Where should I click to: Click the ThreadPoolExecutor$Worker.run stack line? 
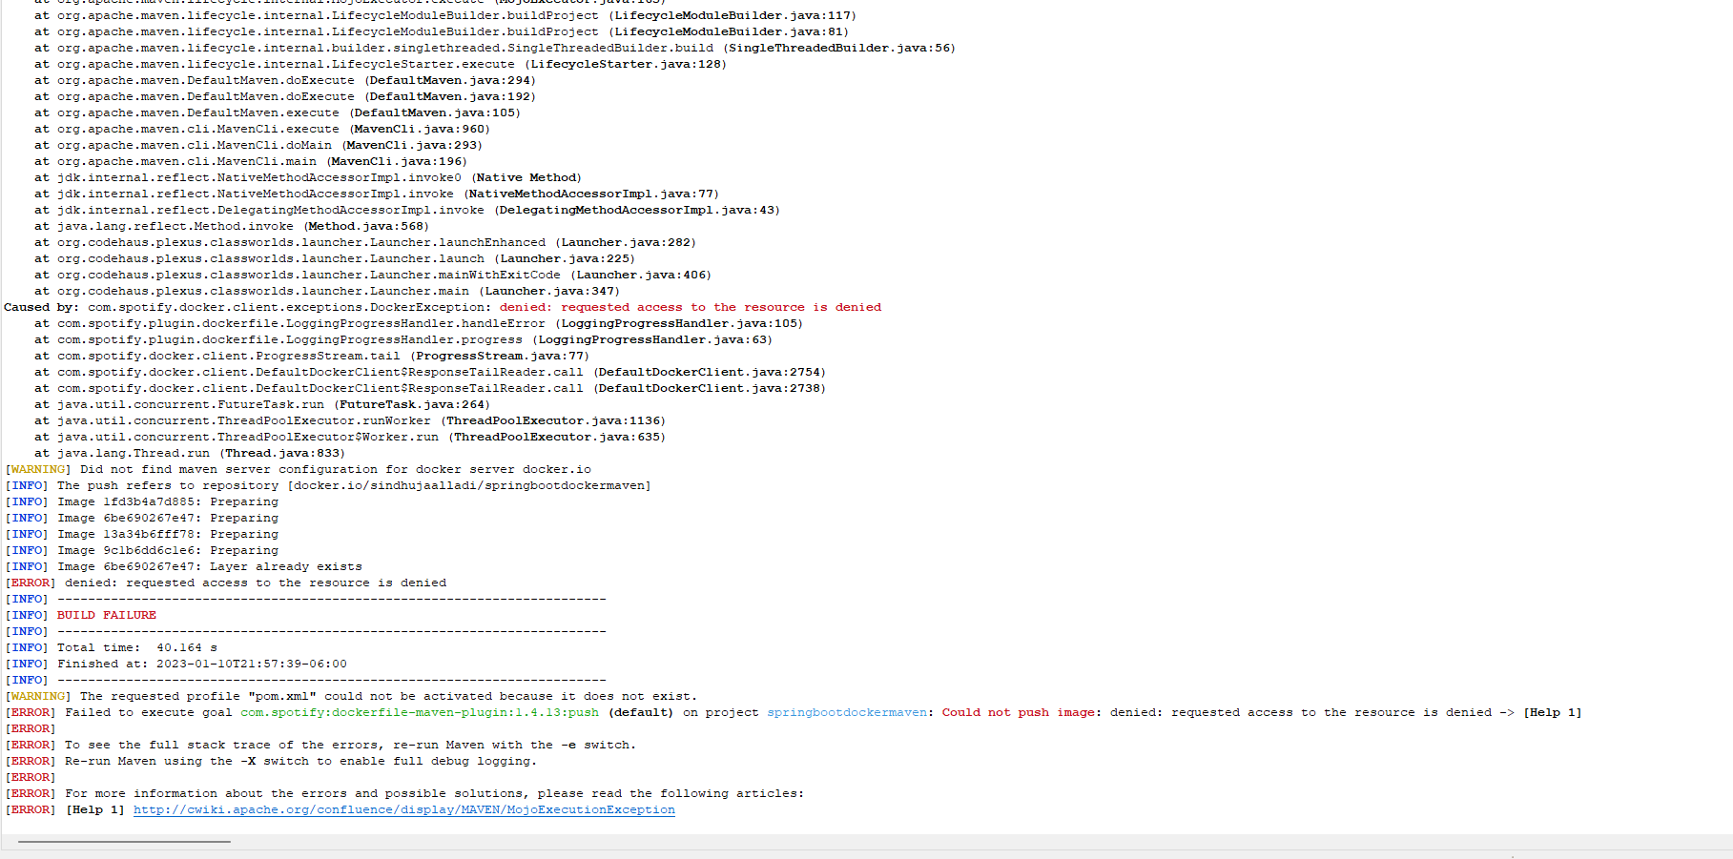[350, 437]
